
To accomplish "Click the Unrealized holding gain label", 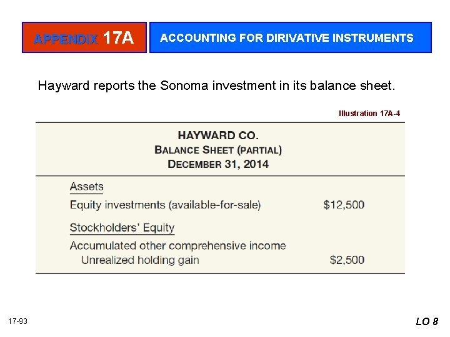I will (140, 260).
